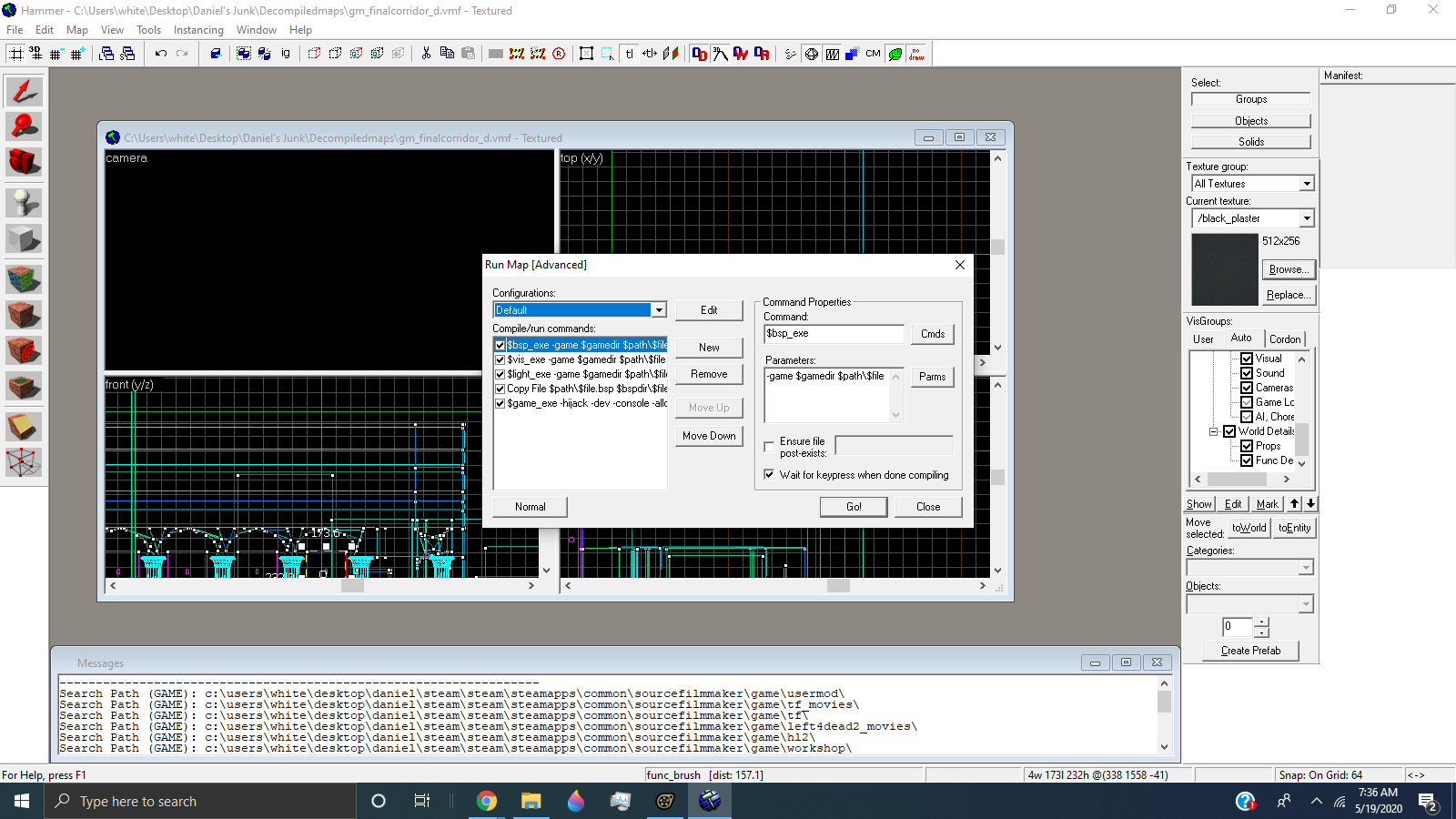
Task: Open the Map menu
Action: click(x=77, y=30)
